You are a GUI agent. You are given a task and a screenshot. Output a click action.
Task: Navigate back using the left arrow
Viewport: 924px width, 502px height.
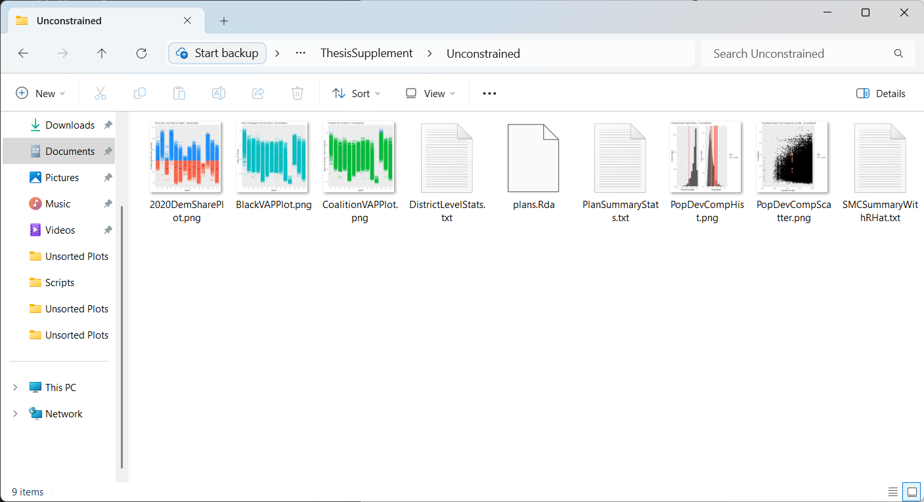pos(24,53)
